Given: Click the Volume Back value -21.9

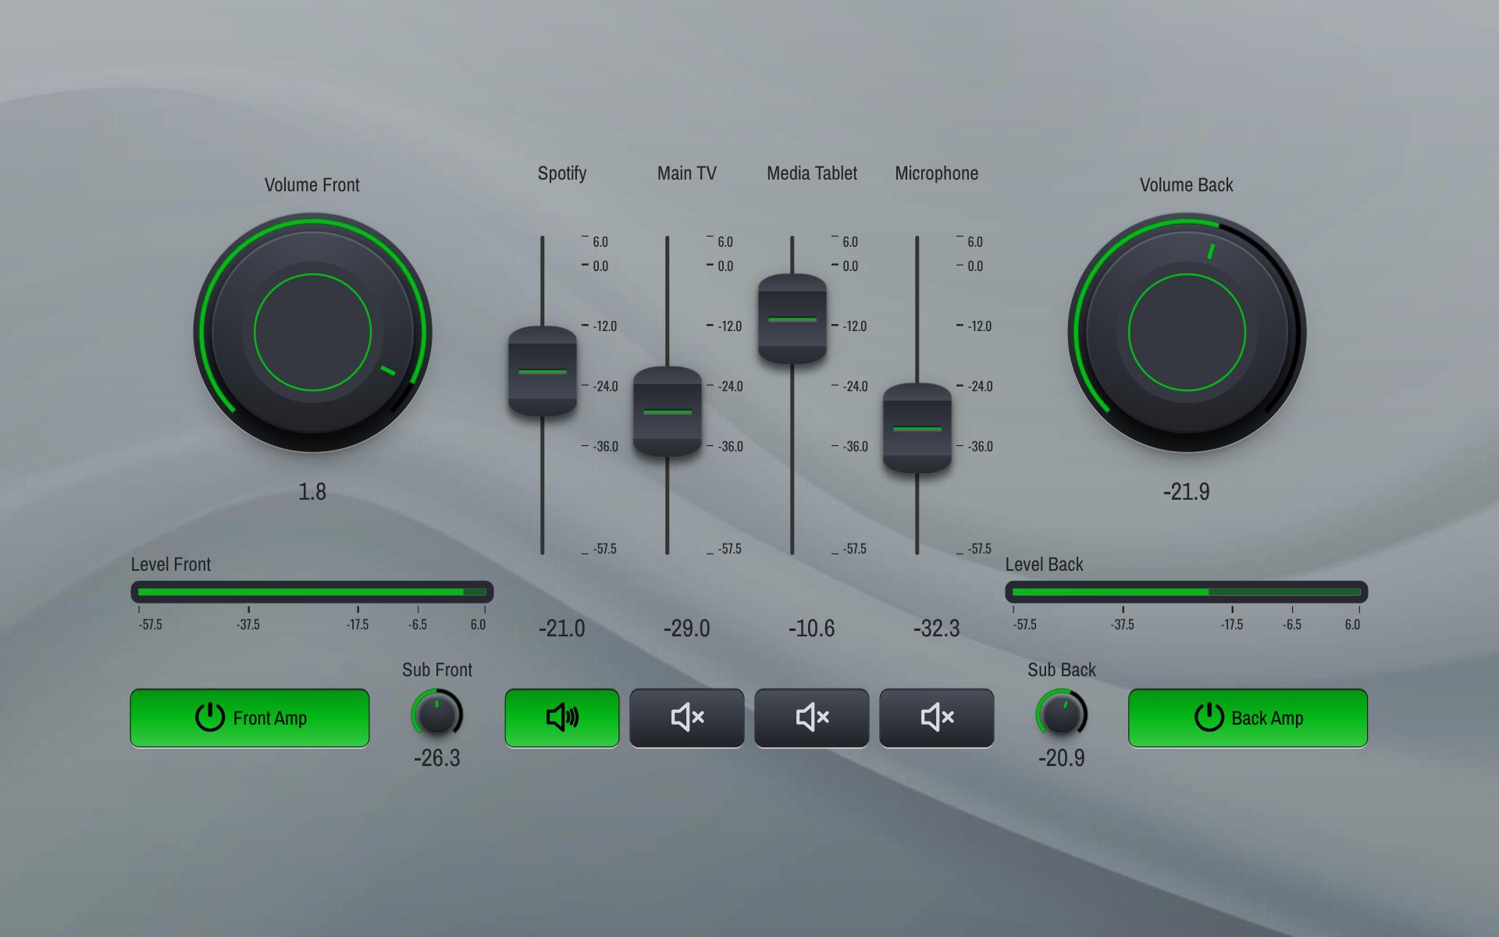Looking at the screenshot, I should pyautogui.click(x=1186, y=492).
